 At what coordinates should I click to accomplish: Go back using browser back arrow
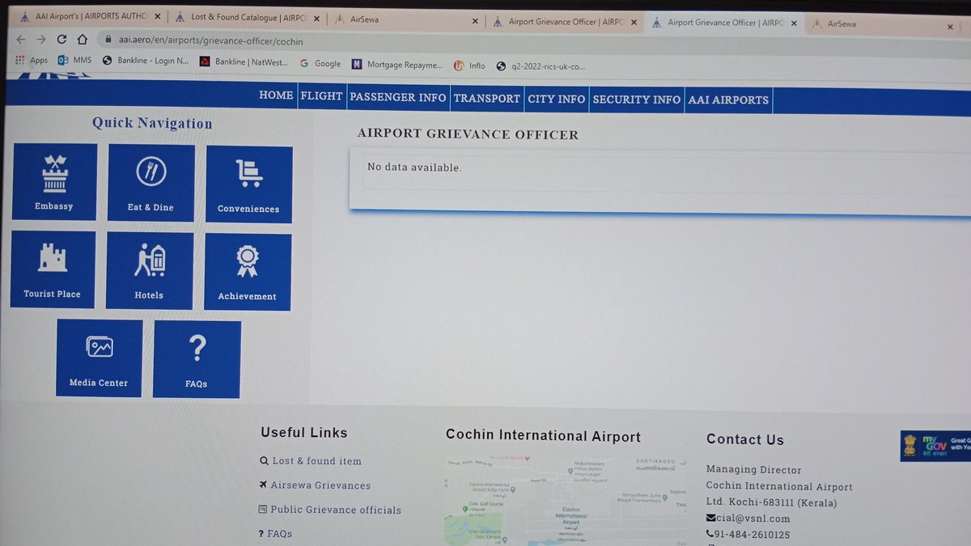pyautogui.click(x=19, y=39)
